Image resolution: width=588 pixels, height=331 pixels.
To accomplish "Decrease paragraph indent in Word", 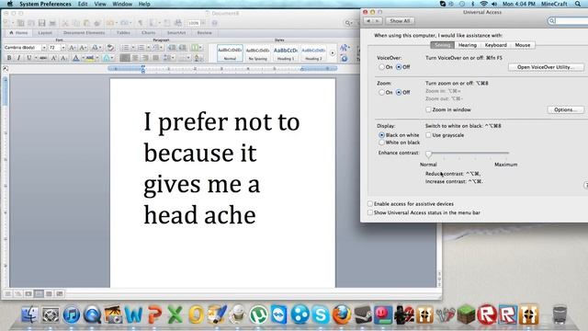I will pyautogui.click(x=172, y=48).
